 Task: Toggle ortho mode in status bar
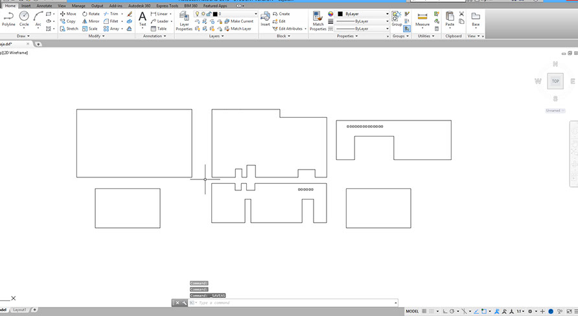pyautogui.click(x=445, y=311)
